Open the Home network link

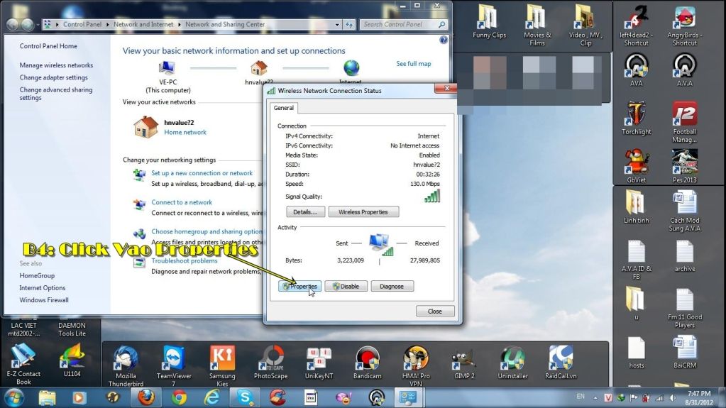click(x=185, y=132)
